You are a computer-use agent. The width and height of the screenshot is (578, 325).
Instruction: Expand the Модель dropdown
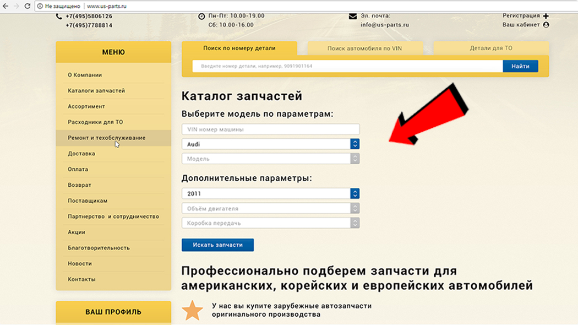(271, 159)
